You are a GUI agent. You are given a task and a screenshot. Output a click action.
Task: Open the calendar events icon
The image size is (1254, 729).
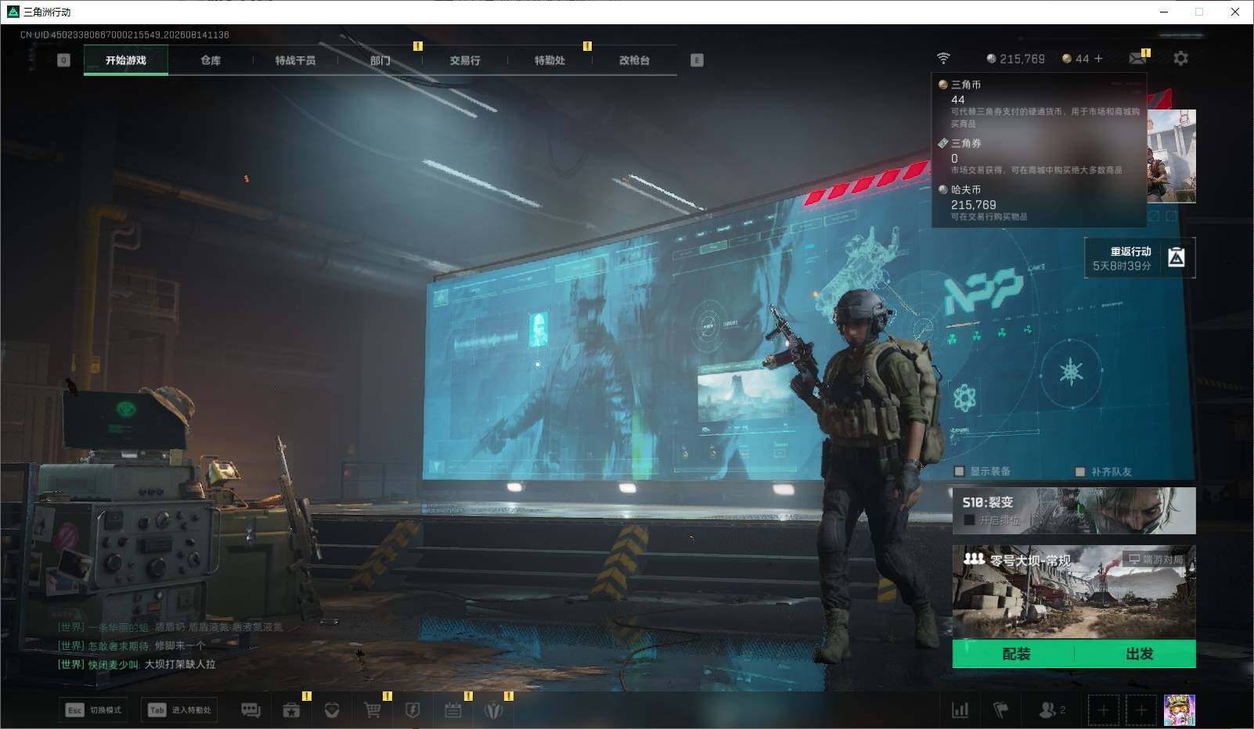click(x=453, y=710)
